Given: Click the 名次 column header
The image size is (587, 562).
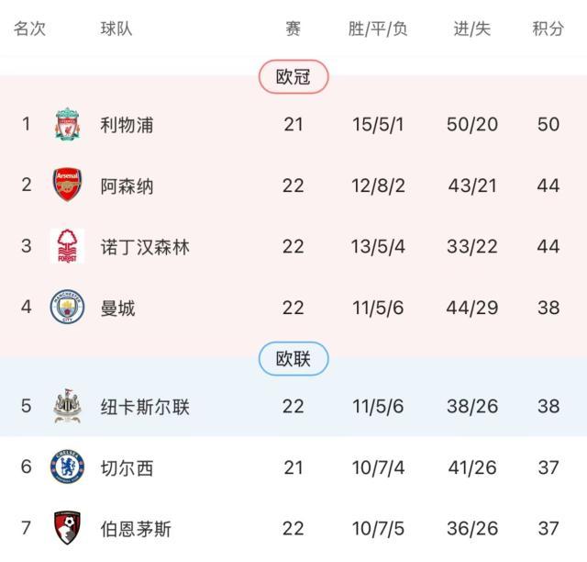Looking at the screenshot, I should point(29,28).
